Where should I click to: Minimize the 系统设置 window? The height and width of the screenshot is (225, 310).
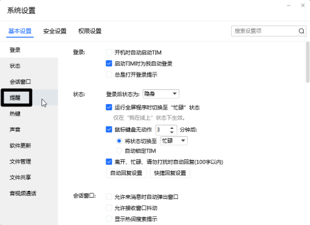289,6
